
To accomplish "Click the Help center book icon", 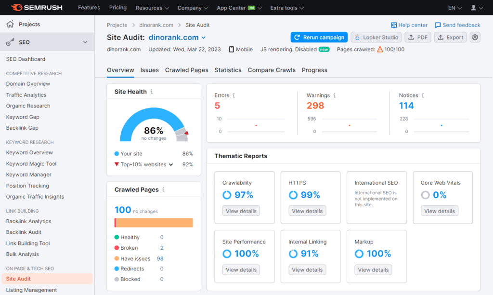I will point(394,25).
